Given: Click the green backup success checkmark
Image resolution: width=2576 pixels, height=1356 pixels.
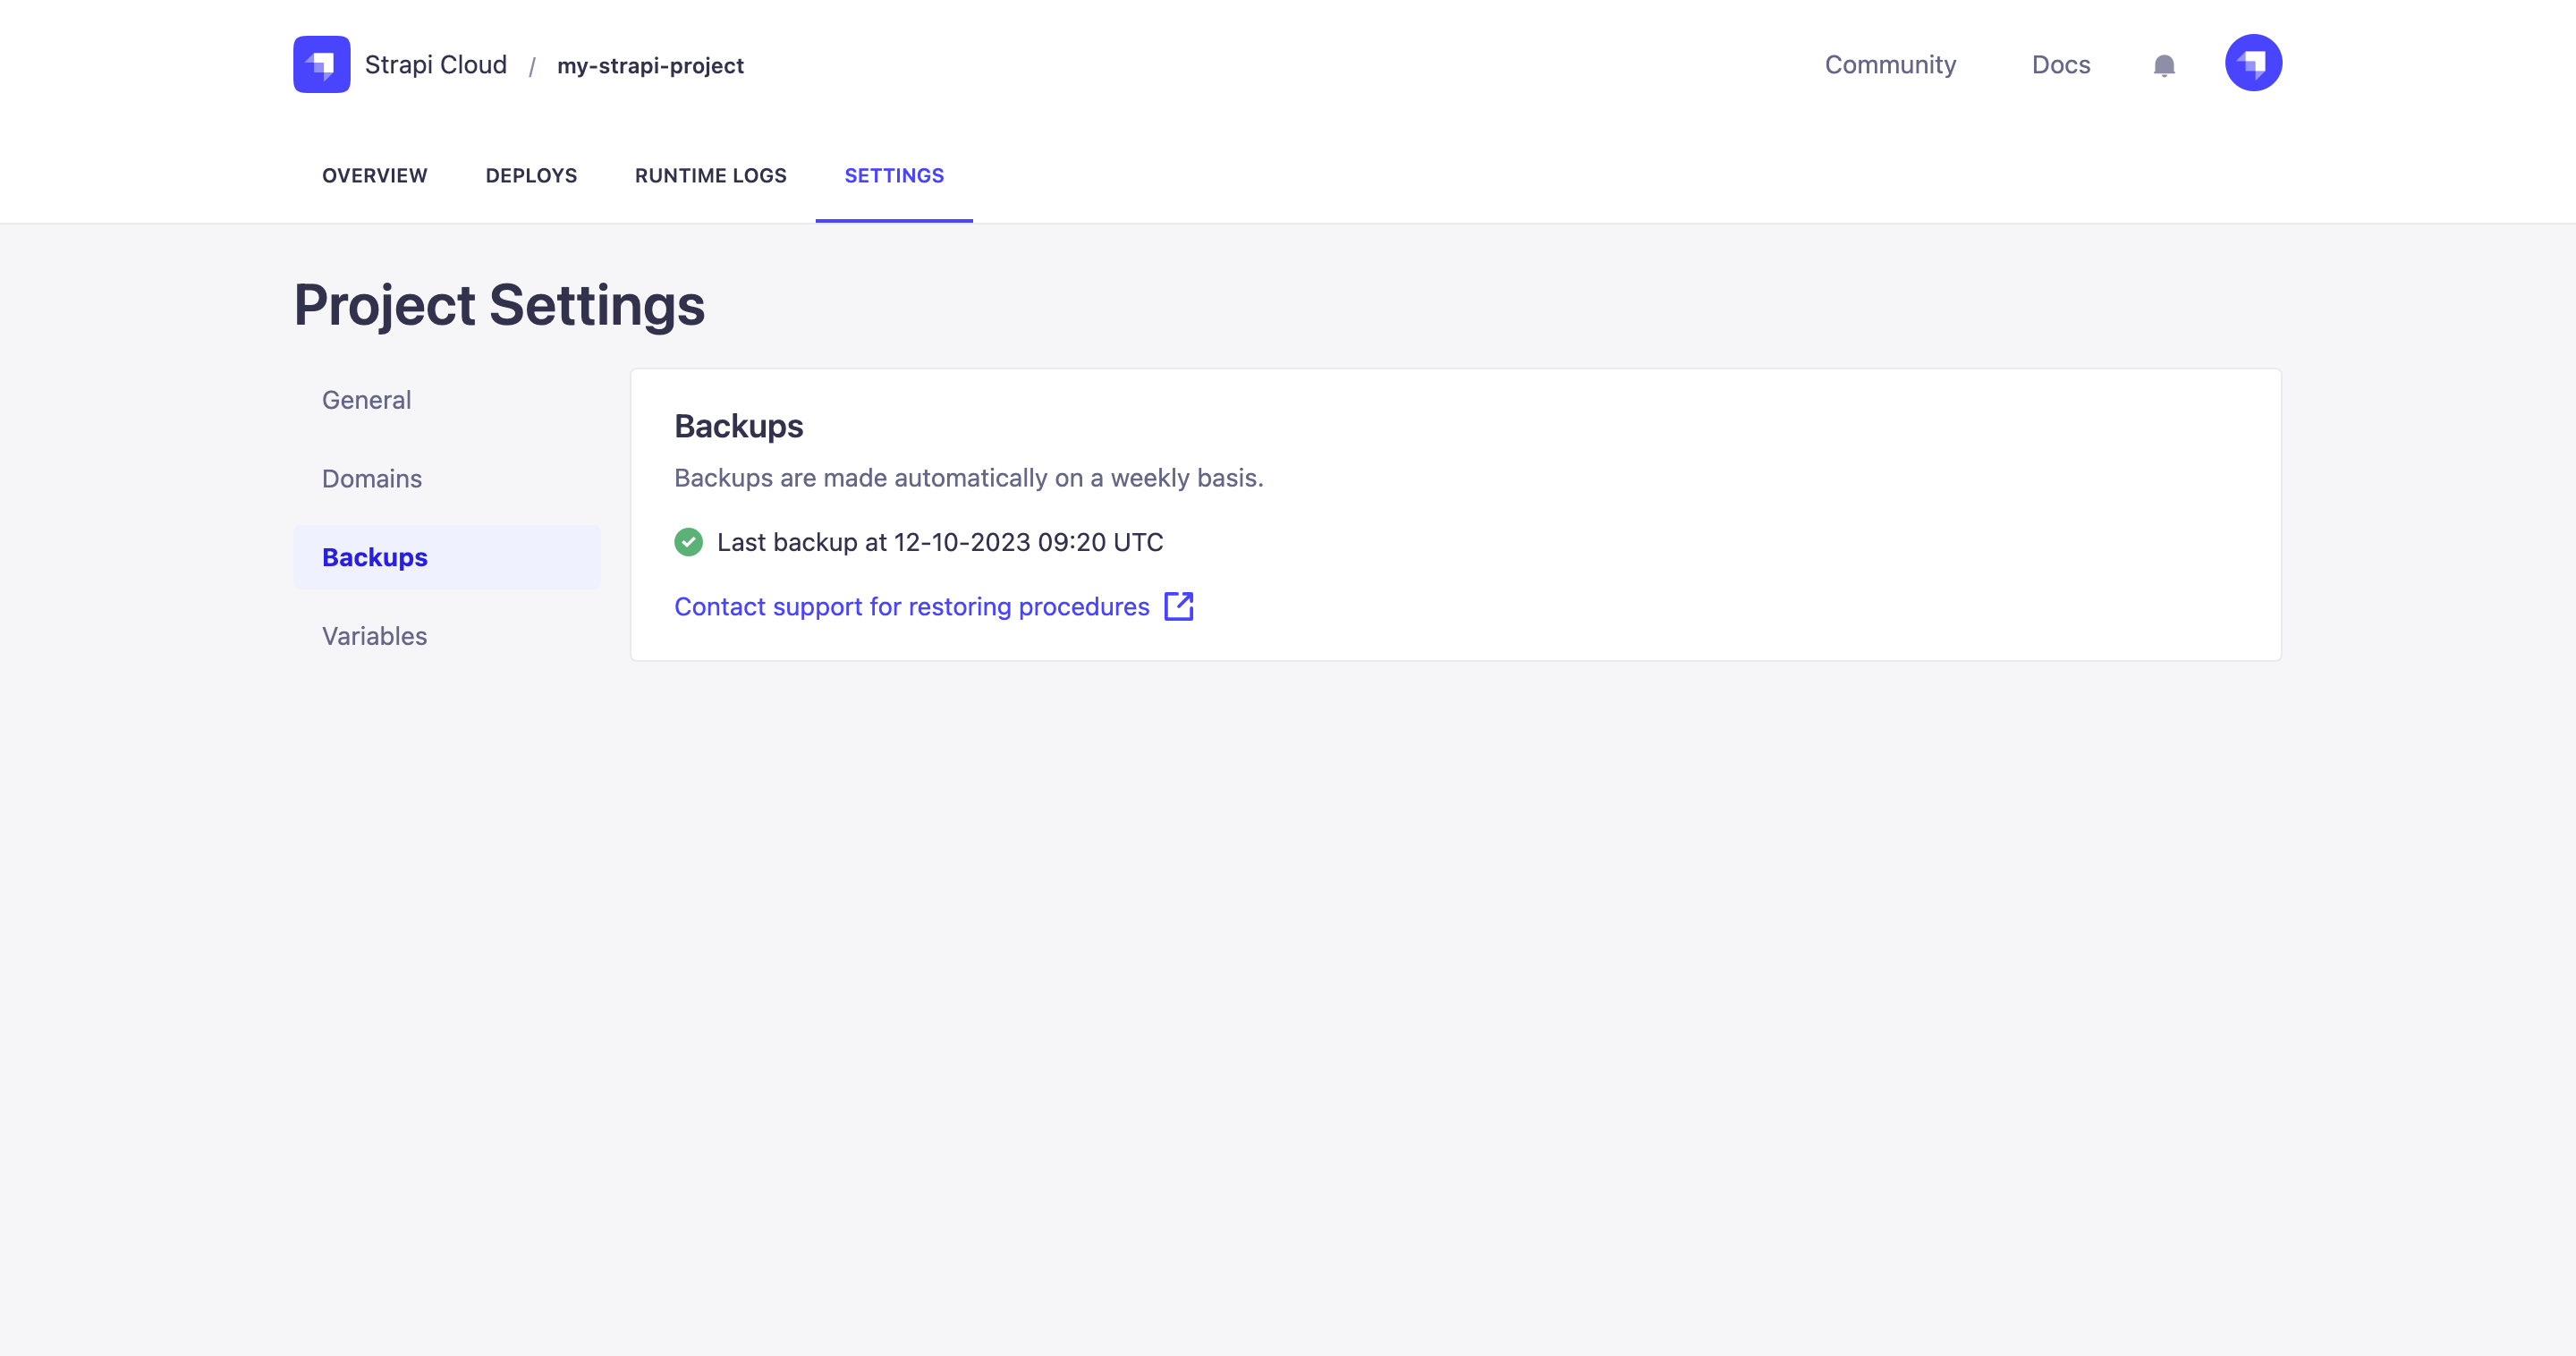Looking at the screenshot, I should 688,542.
